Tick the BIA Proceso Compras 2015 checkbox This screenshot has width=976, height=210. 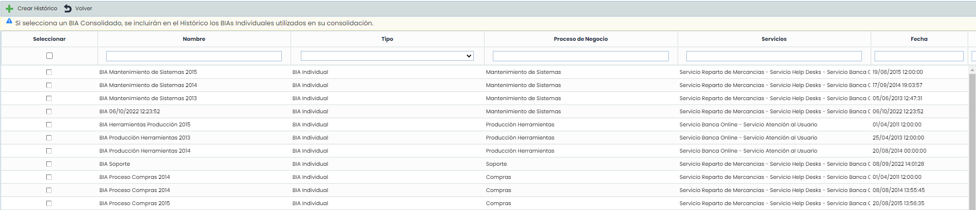pos(49,203)
